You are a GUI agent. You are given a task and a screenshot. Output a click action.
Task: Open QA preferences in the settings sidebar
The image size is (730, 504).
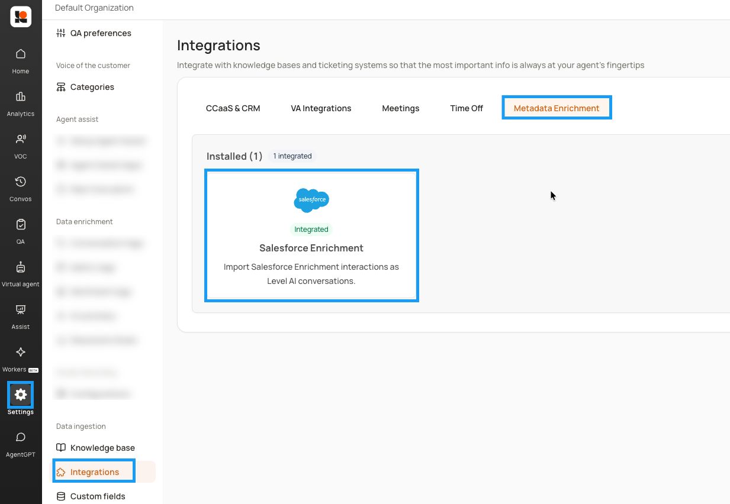pyautogui.click(x=94, y=33)
